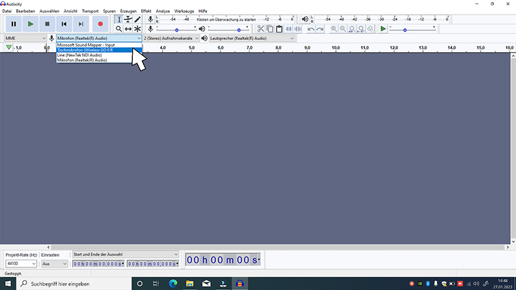This screenshot has width=516, height=290.
Task: Select the Time Shift tool
Action: pyautogui.click(x=128, y=29)
